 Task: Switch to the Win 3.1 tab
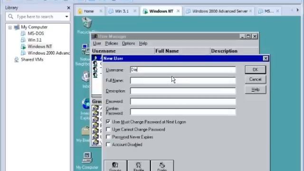[122, 11]
